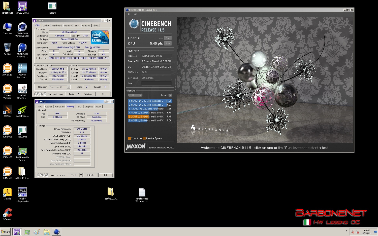This screenshot has height=236, width=378.
Task: Run the CPU benchmark
Action: [168, 44]
